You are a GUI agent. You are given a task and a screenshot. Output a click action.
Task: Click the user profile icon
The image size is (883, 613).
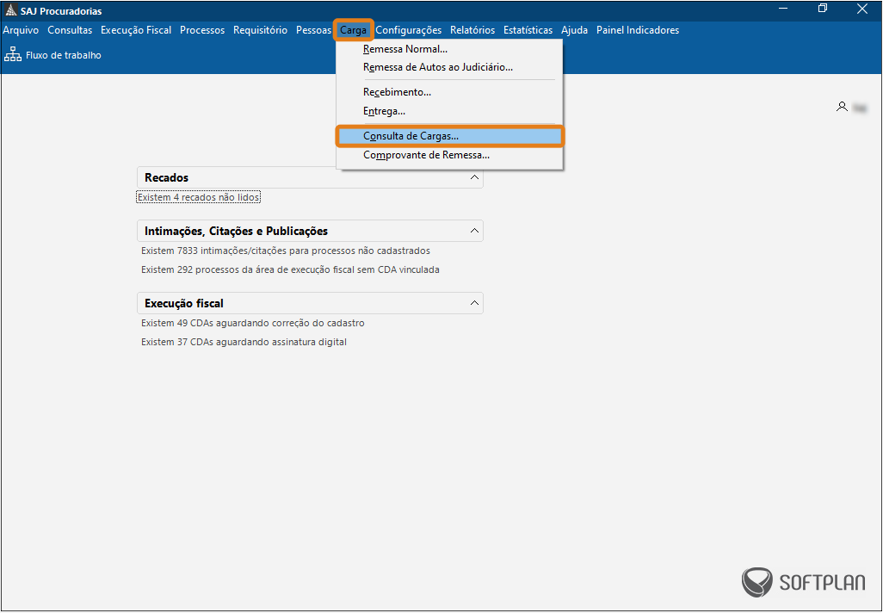click(x=842, y=107)
